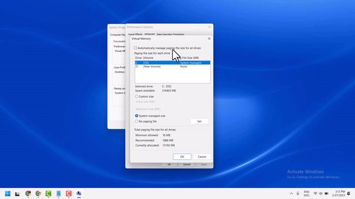Open Advanced tab in Performance Options

click(x=149, y=34)
